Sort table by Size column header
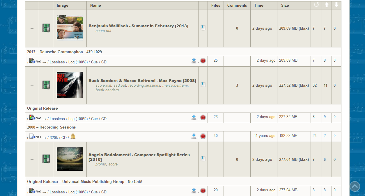 pos(285,5)
